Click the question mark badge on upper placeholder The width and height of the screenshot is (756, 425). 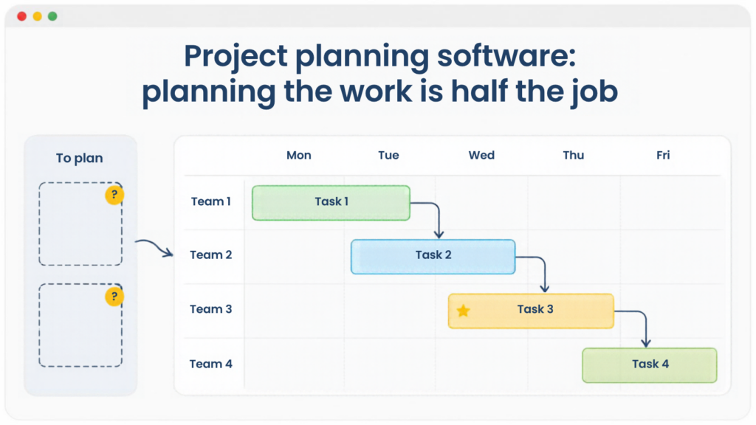[x=114, y=195]
